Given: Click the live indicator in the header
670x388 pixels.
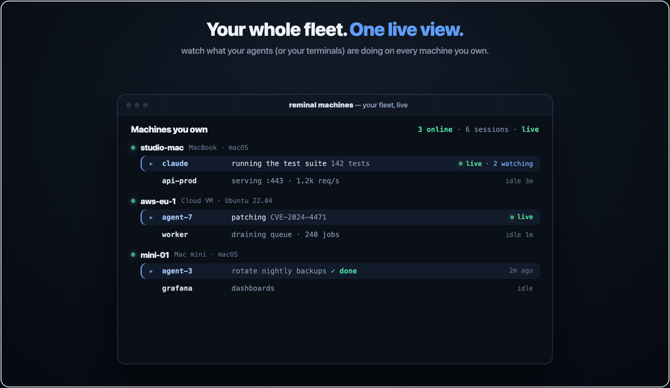Looking at the screenshot, I should pos(530,129).
